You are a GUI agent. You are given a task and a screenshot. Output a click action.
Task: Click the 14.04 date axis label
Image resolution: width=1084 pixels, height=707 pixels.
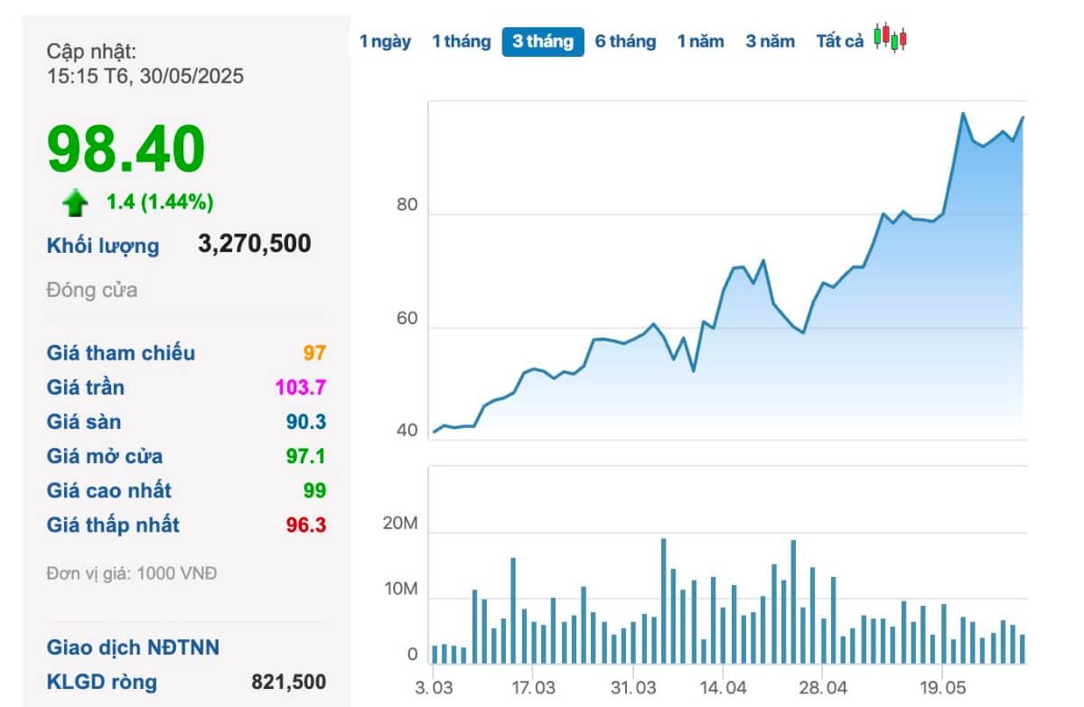coord(723,685)
